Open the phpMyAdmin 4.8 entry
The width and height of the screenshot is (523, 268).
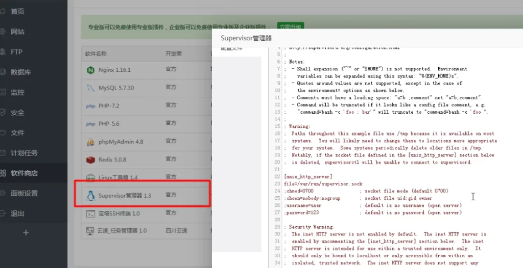pyautogui.click(x=121, y=142)
